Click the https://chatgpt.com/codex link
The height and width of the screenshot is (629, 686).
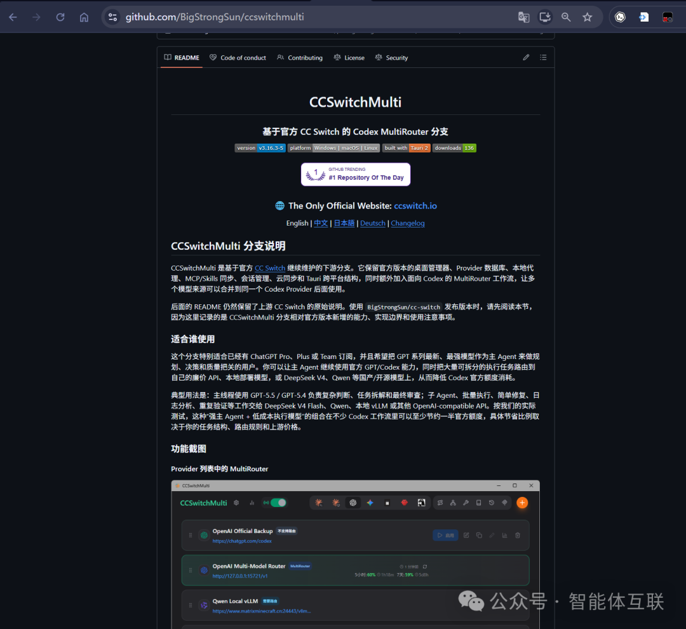pos(242,541)
